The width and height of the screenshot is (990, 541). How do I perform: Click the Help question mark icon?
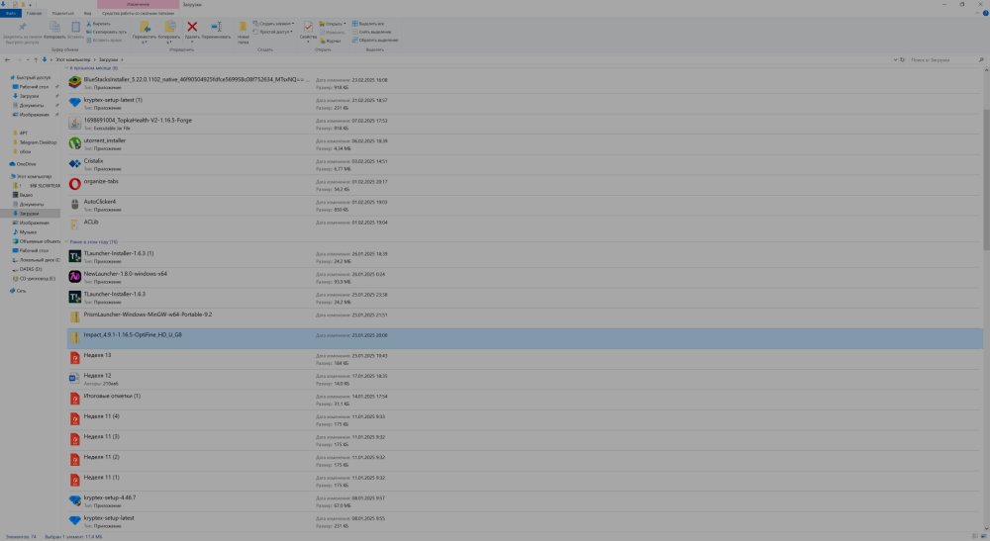tap(986, 13)
